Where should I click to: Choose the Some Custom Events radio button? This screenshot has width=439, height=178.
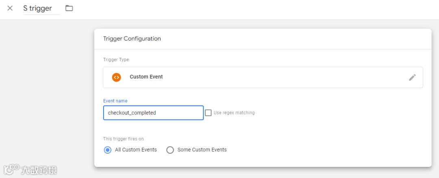(170, 150)
